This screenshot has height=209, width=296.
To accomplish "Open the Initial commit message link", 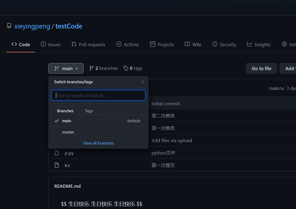I will pos(166,104).
